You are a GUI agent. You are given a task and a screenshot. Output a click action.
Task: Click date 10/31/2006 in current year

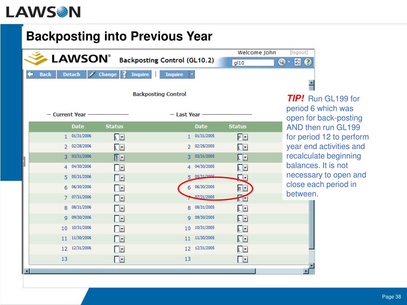coord(81,228)
